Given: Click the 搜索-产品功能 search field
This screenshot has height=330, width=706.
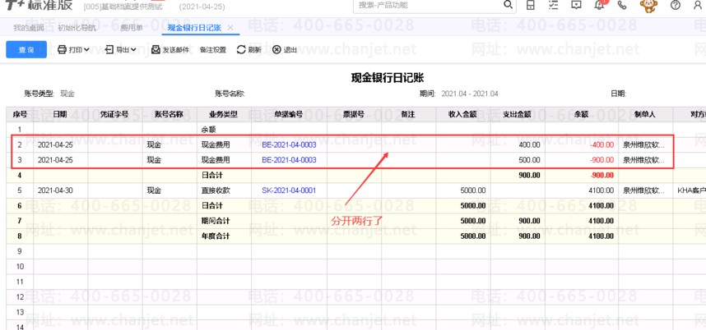Looking at the screenshot, I should tap(428, 6).
